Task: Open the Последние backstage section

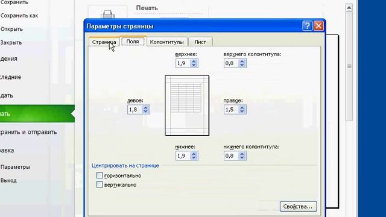Action: 10,77
